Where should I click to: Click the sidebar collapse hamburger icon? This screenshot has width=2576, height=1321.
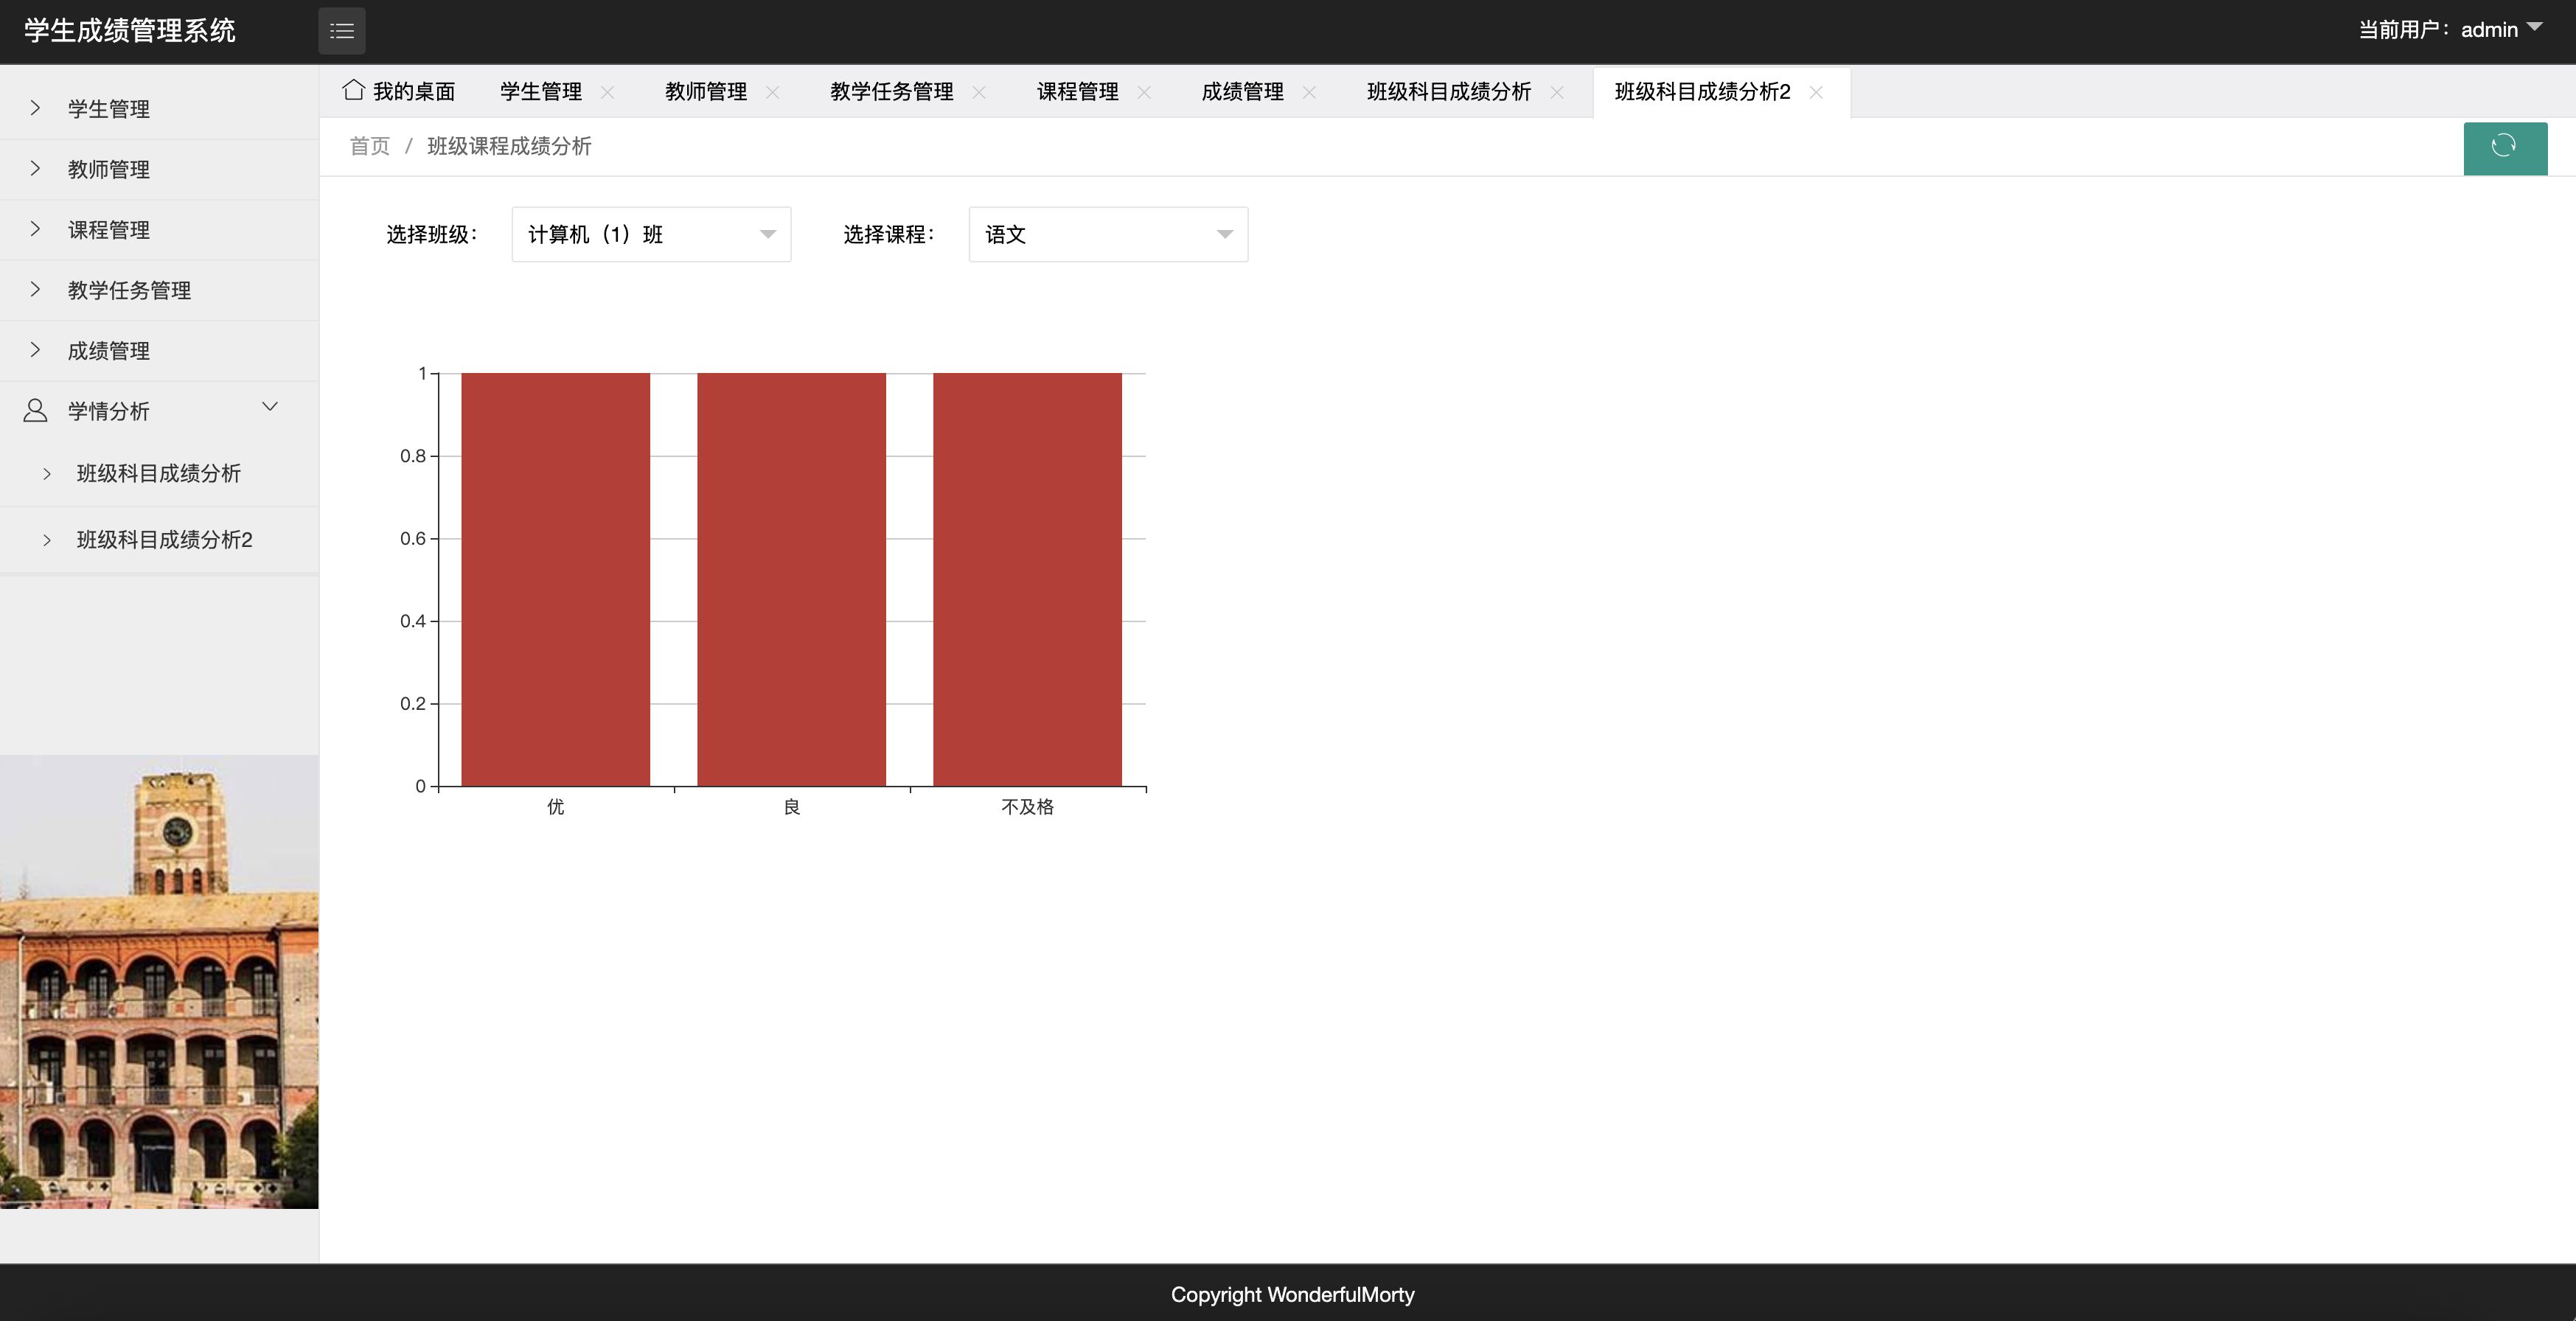[342, 31]
